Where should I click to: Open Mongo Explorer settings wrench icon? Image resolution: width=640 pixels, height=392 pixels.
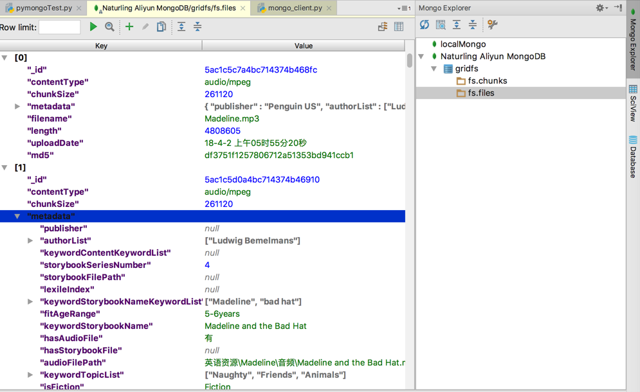click(x=493, y=25)
